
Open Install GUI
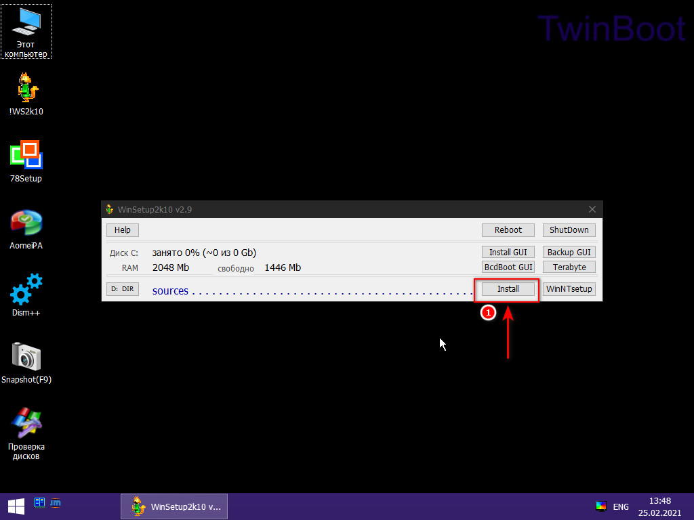coord(508,253)
